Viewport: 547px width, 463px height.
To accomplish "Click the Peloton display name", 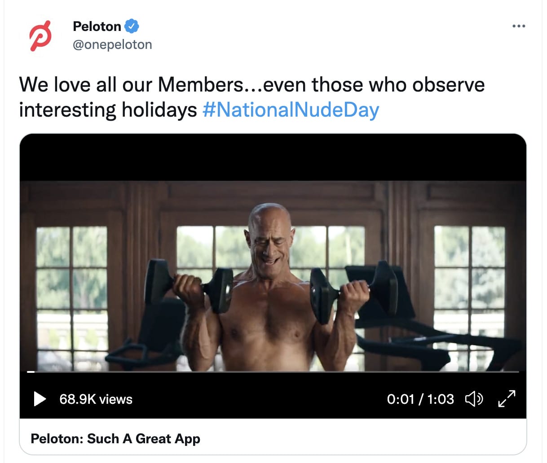I will (97, 26).
